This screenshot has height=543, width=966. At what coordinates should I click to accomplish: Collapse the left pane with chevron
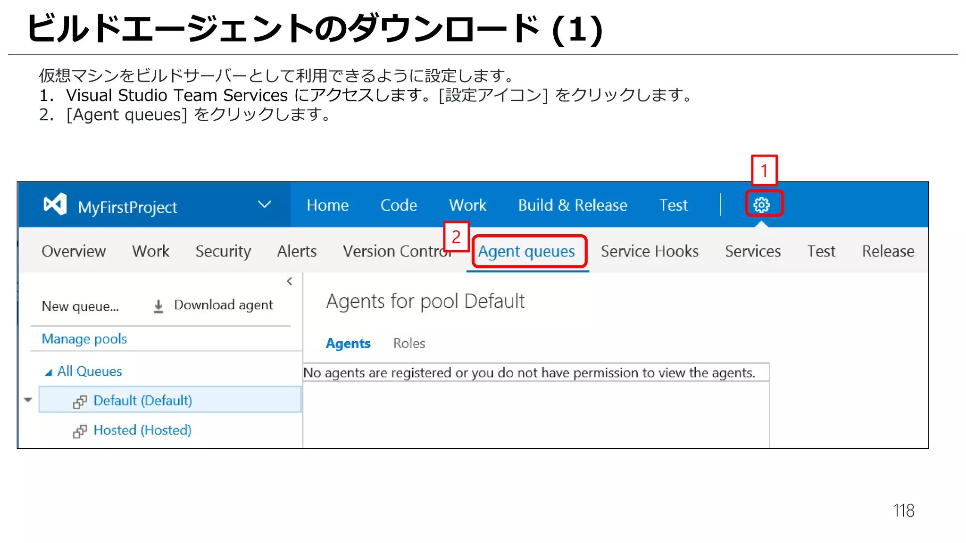[x=289, y=281]
